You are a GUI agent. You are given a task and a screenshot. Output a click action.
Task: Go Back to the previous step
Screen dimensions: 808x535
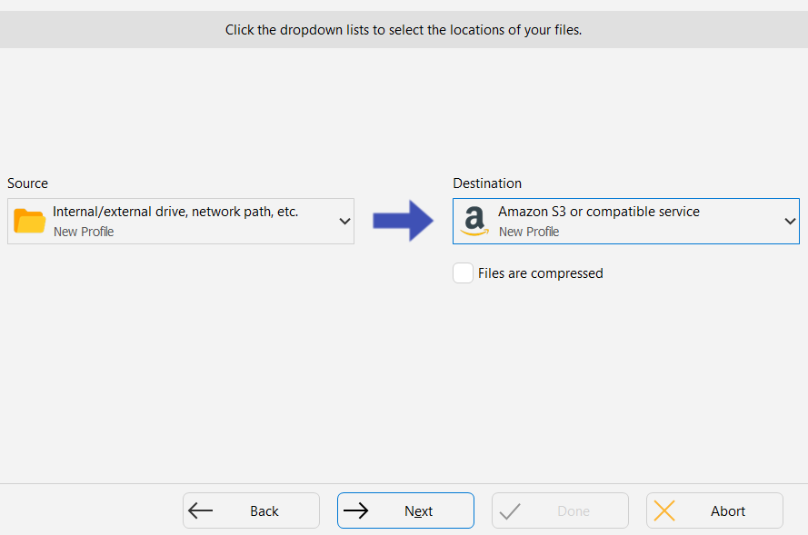pos(251,510)
